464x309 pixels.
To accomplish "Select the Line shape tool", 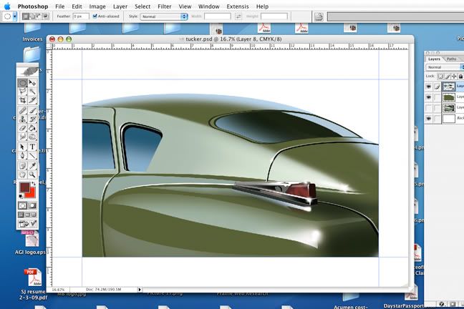I will (32, 155).
